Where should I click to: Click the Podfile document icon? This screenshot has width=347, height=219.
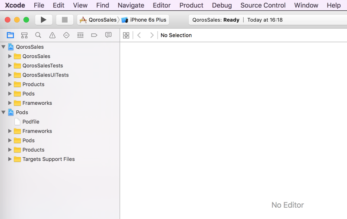point(17,122)
